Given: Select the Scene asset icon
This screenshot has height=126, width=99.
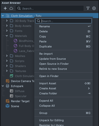Looking at the screenshot, I should pyautogui.click(x=7, y=106).
